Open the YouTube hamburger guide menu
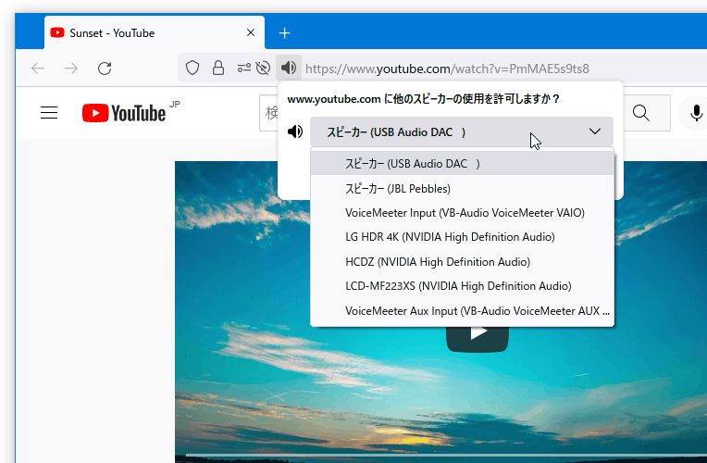This screenshot has height=463, width=707. 49,113
